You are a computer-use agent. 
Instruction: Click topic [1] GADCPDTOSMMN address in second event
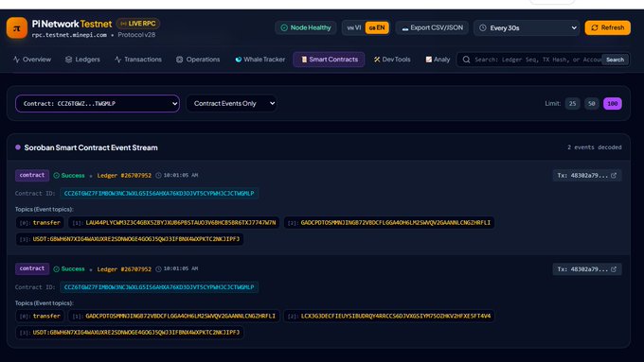click(x=173, y=316)
